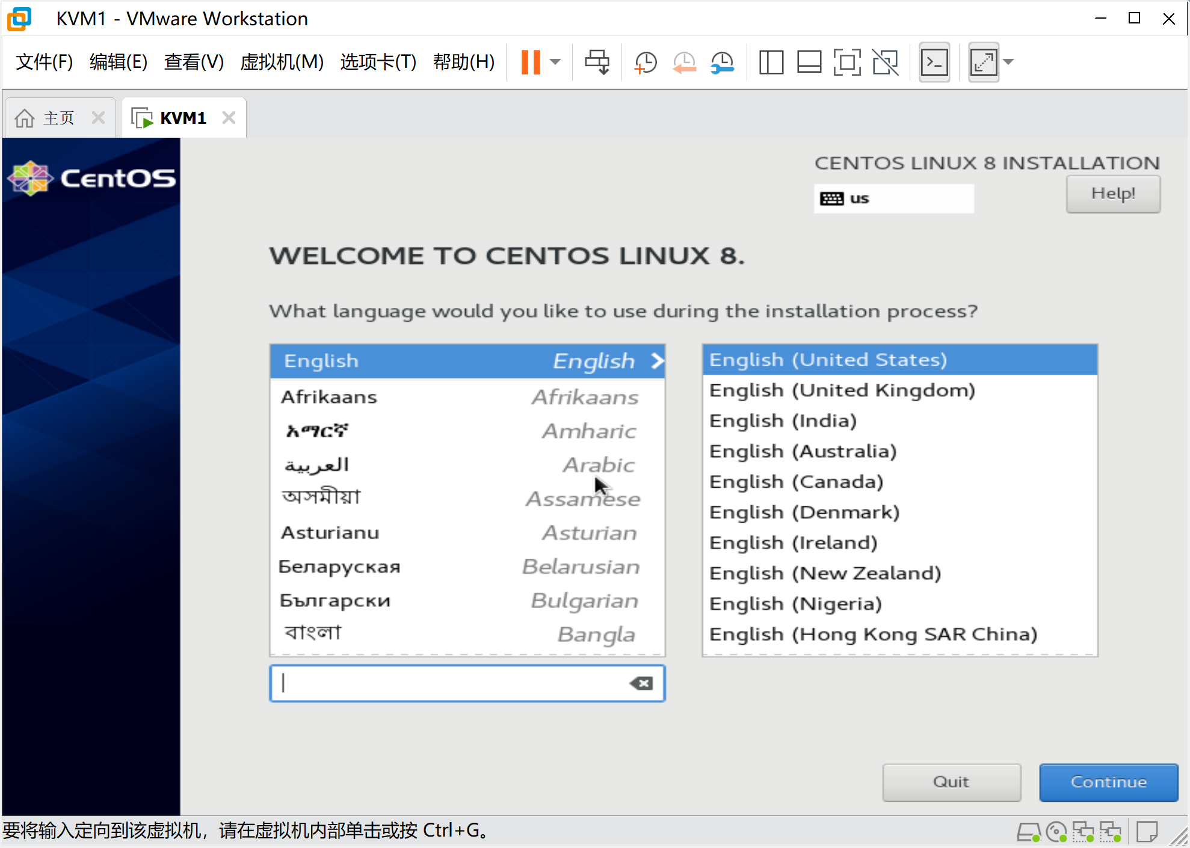Open the 帮助(H) menu
The height and width of the screenshot is (848, 1190).
464,61
